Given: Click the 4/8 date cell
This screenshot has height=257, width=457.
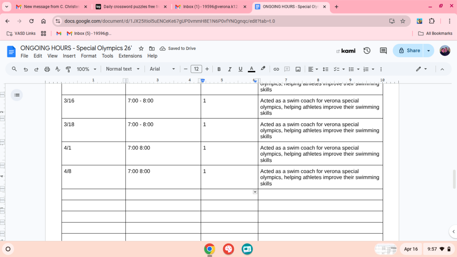Looking at the screenshot, I should 94,177.
